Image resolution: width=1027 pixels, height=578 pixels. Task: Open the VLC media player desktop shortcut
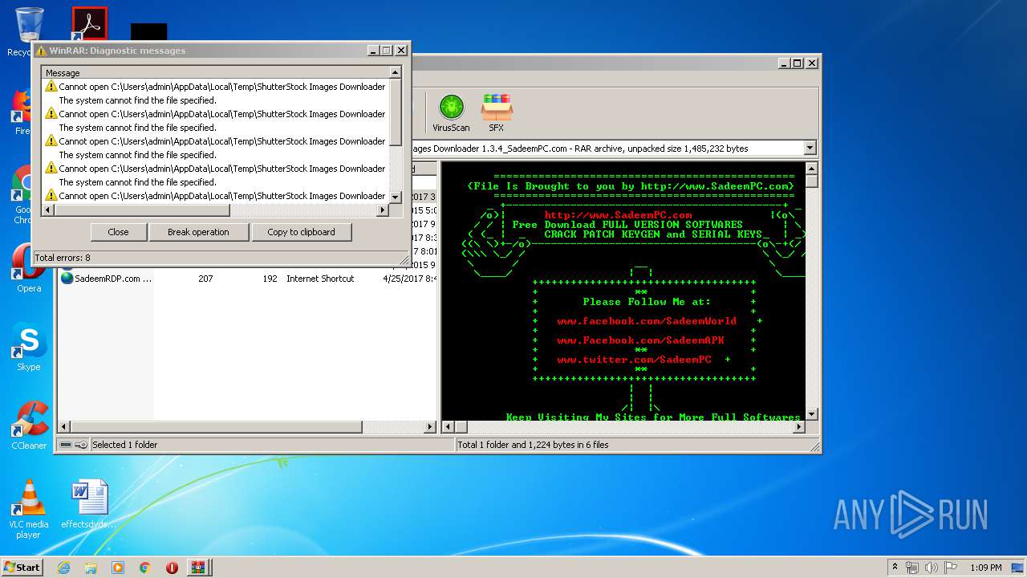pos(29,510)
